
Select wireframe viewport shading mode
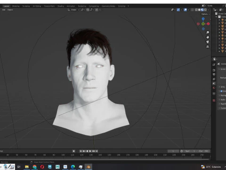tap(196, 10)
